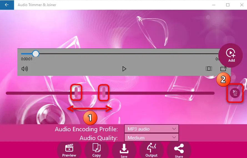Minimize the application window
Screen dimensions: 247x158
214,5
